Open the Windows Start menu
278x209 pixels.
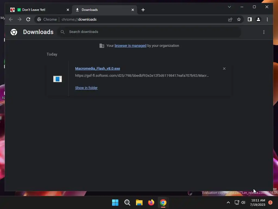(115, 202)
